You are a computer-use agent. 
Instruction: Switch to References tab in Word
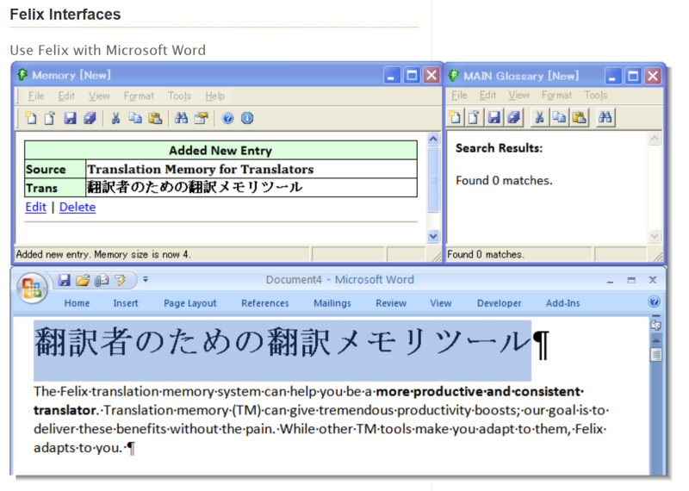[x=265, y=303]
